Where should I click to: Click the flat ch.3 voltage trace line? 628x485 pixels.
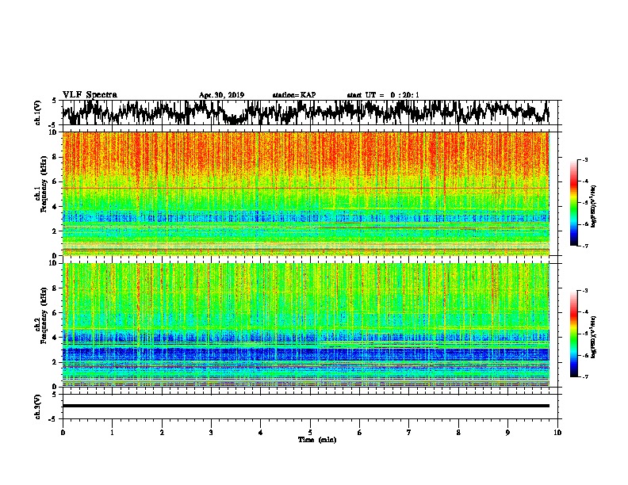pos(306,406)
